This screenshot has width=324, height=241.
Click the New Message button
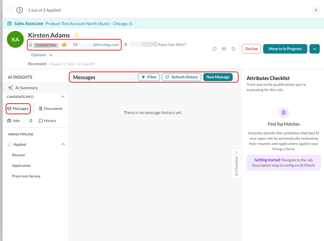pos(218,77)
